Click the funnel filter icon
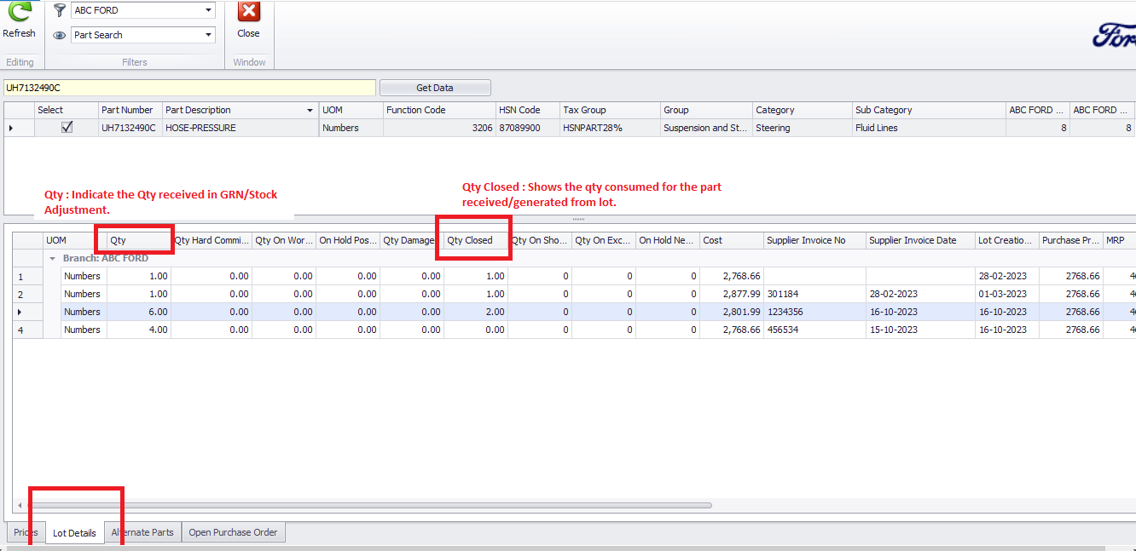This screenshot has width=1136, height=551. [60, 10]
